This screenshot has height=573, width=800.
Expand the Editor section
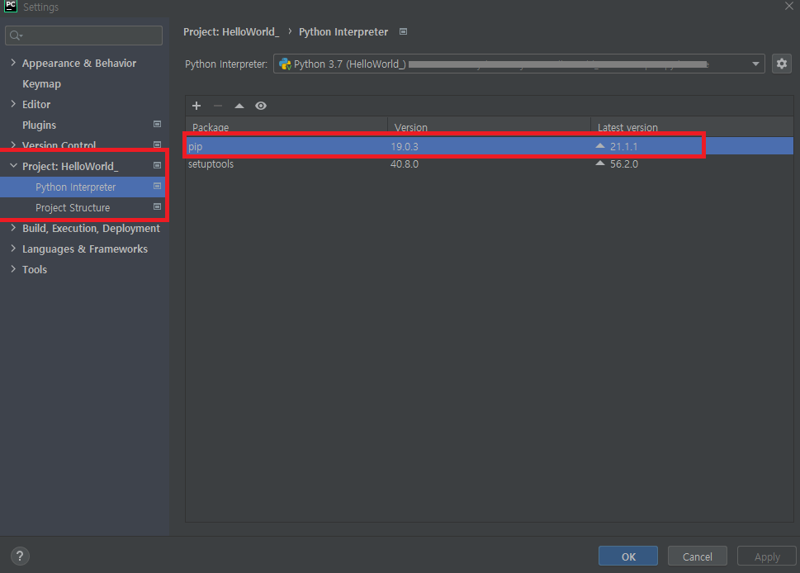[13, 103]
